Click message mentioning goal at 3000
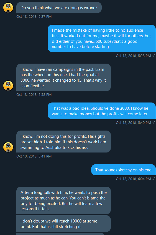This screenshot has height=235, width=156. click(63, 77)
